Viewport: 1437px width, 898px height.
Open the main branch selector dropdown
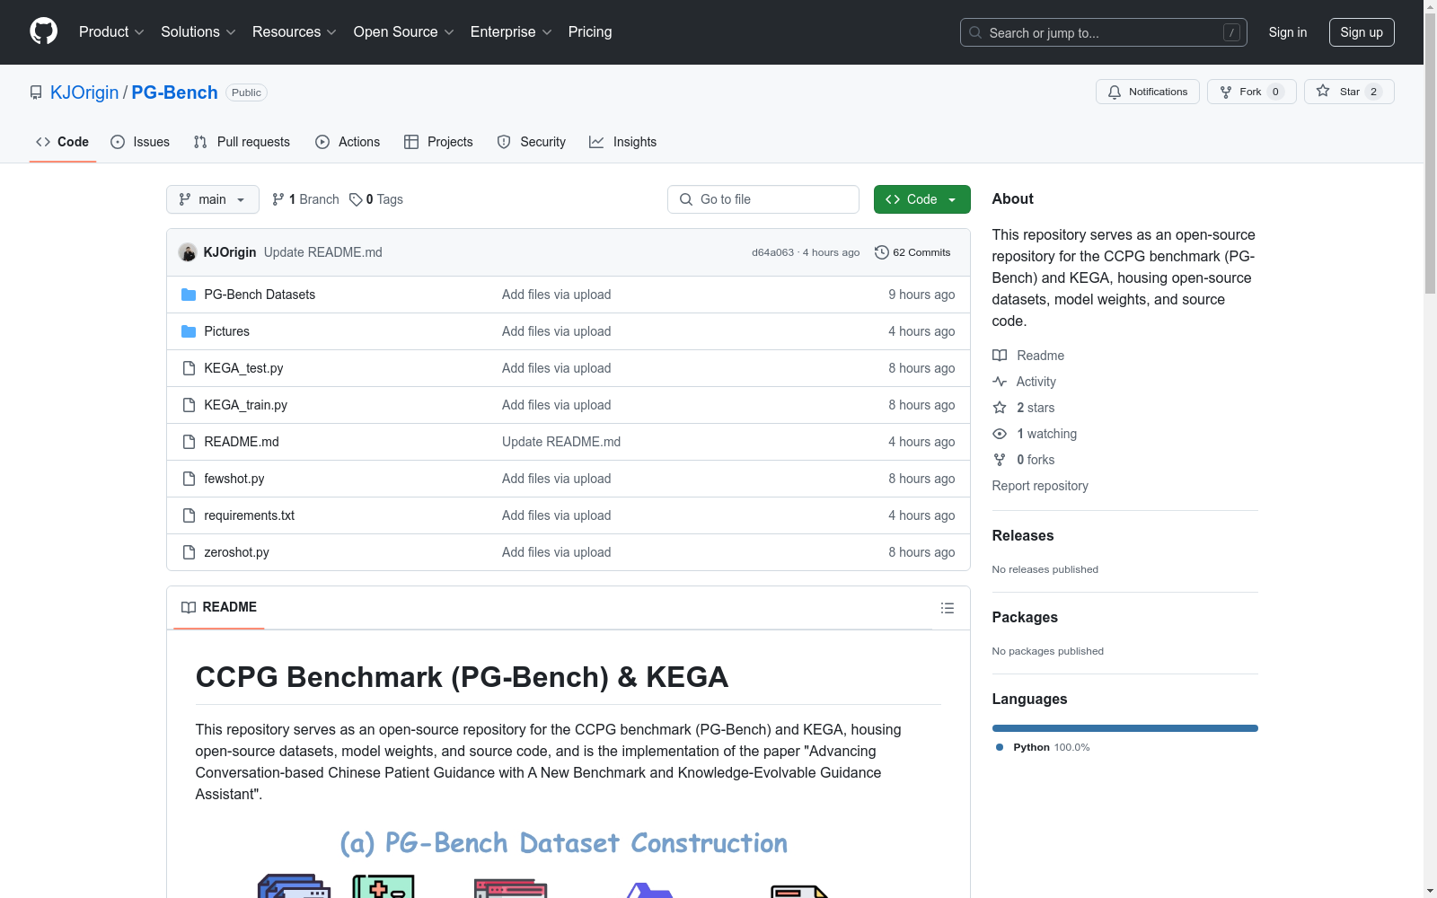(x=213, y=199)
